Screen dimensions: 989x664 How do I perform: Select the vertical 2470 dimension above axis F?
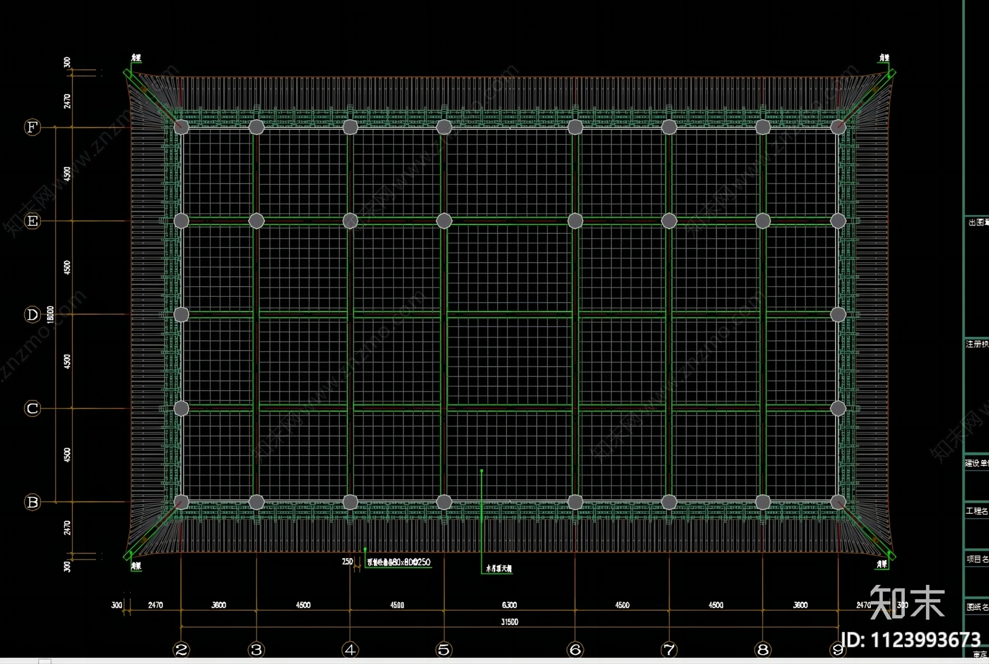point(67,101)
